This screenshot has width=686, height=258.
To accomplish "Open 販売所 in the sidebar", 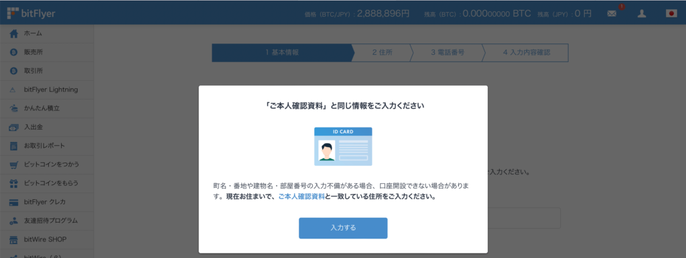I will coord(47,52).
